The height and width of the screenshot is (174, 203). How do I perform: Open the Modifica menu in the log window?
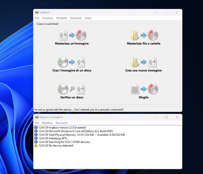point(47,123)
